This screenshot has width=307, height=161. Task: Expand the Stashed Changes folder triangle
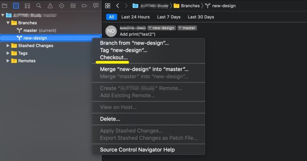[x=8, y=46]
